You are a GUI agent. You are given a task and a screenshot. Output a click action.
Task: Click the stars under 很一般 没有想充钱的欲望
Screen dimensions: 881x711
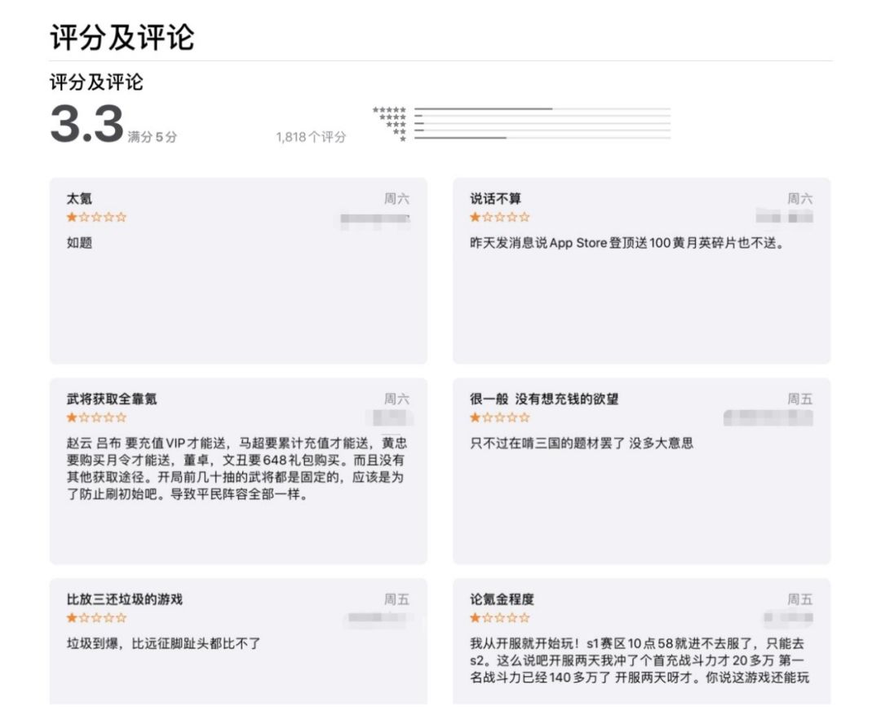coord(500,417)
